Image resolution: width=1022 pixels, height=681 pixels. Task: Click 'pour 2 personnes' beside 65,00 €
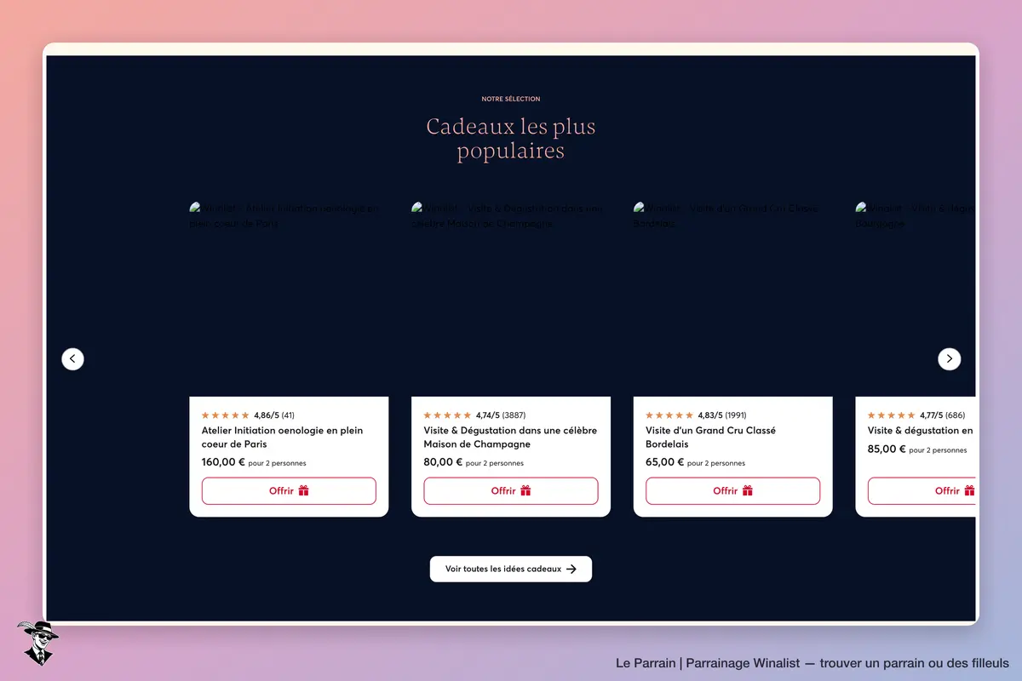click(716, 463)
